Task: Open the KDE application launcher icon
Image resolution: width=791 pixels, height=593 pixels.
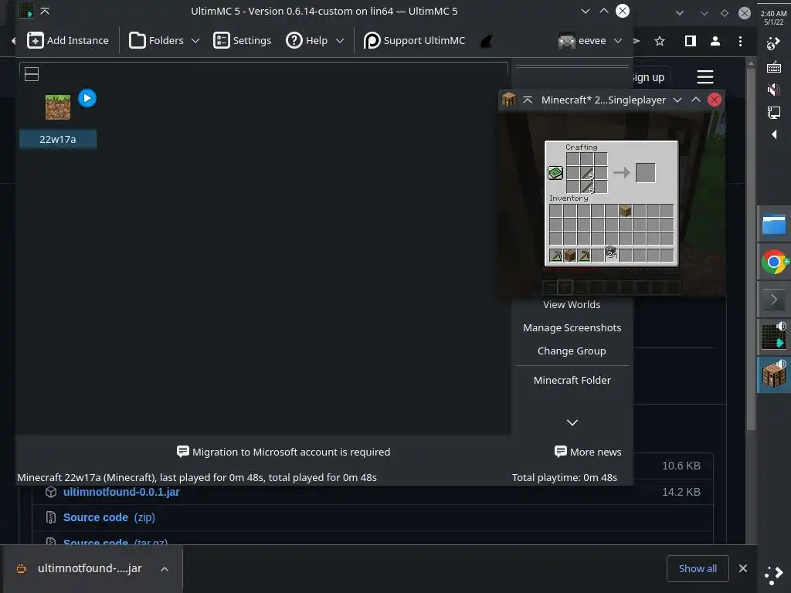Action: (773, 574)
